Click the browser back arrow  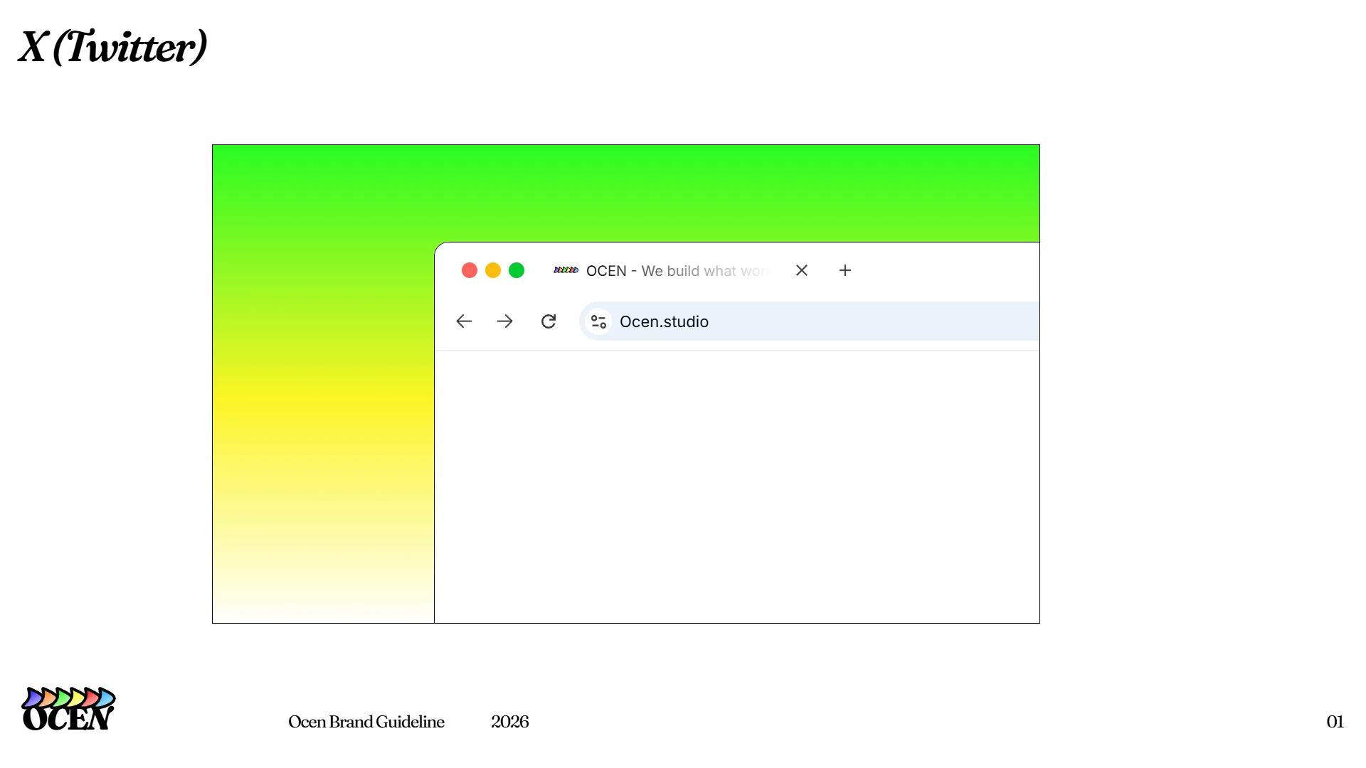point(464,321)
